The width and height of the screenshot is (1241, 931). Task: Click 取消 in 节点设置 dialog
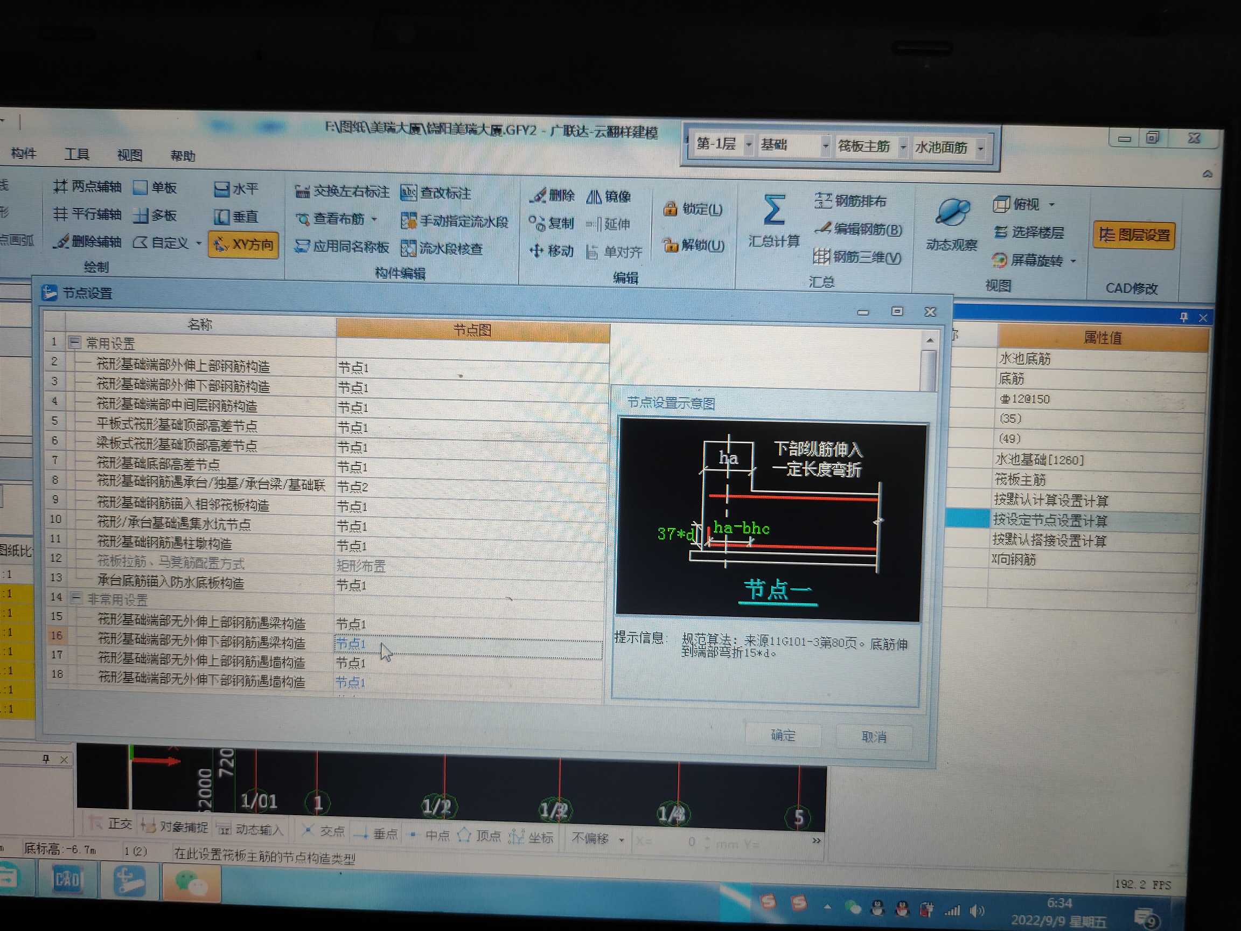tap(874, 737)
